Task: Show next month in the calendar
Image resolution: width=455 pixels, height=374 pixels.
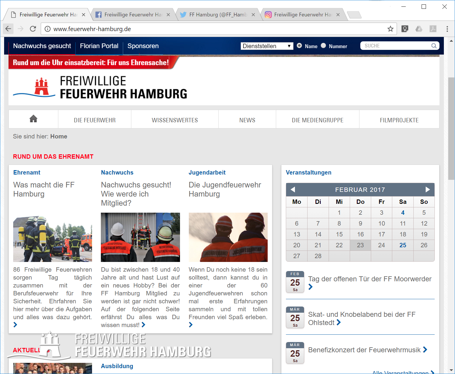Action: point(427,189)
